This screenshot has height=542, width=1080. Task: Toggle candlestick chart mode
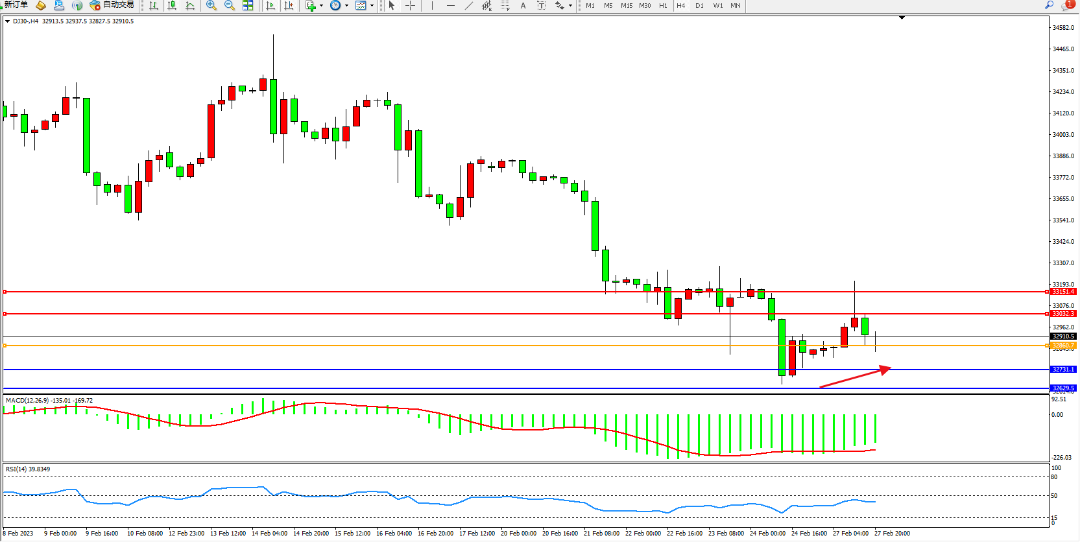pos(172,5)
